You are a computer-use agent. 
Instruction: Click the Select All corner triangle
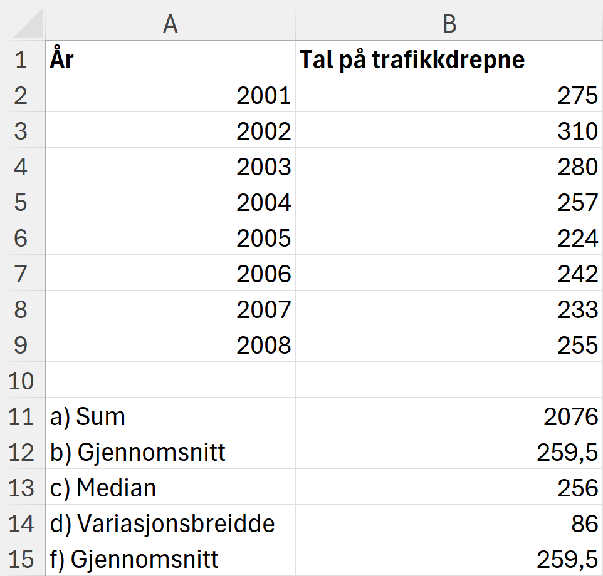[x=24, y=24]
